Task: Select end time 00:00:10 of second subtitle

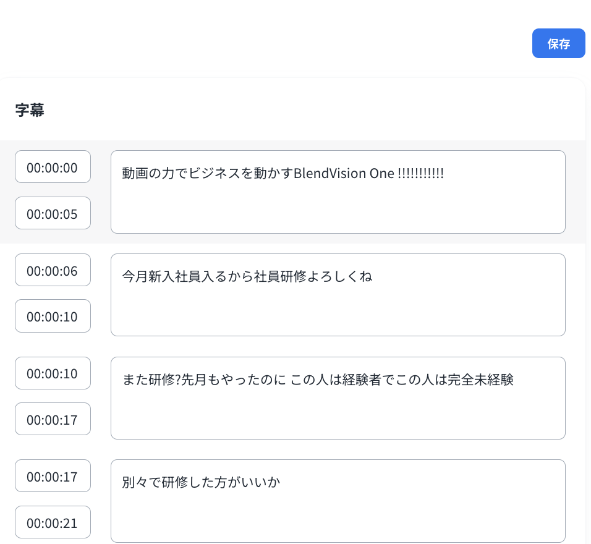Action: click(53, 316)
